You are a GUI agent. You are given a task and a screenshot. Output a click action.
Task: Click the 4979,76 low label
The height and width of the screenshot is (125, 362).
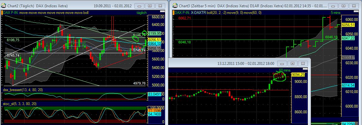coord(140,84)
